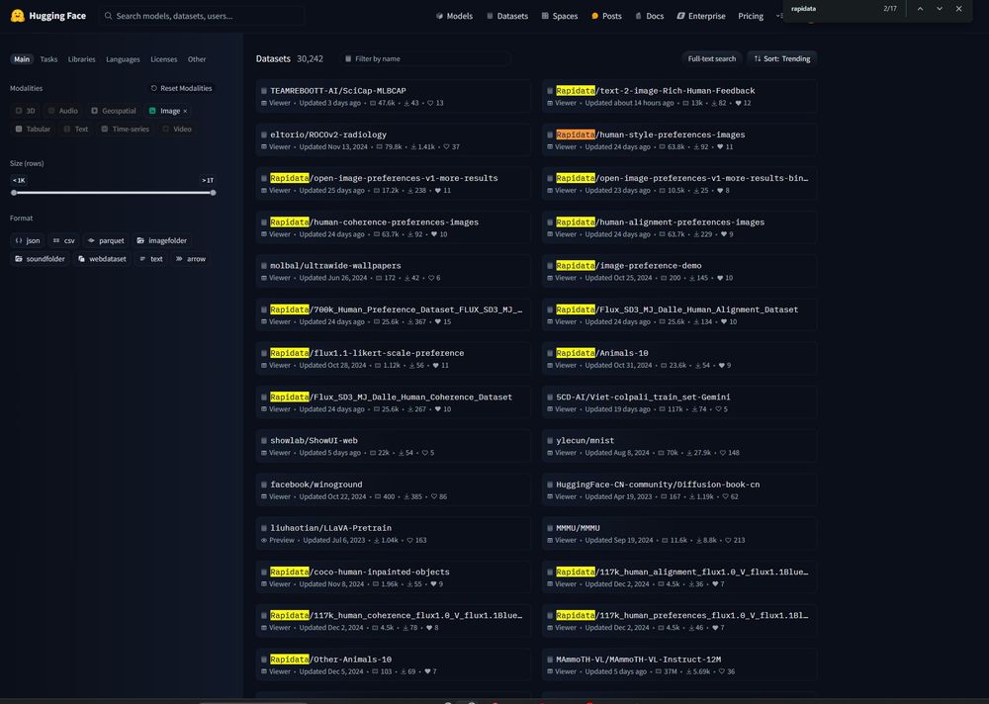Go to next find match arrow
Screen dimensions: 989x704
[940, 9]
